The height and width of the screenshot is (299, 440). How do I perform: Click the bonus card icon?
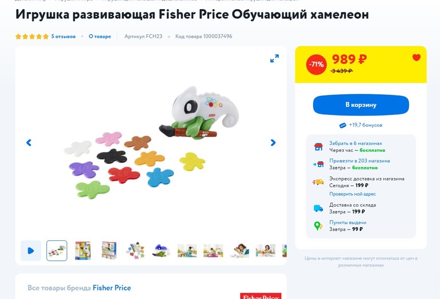343,126
